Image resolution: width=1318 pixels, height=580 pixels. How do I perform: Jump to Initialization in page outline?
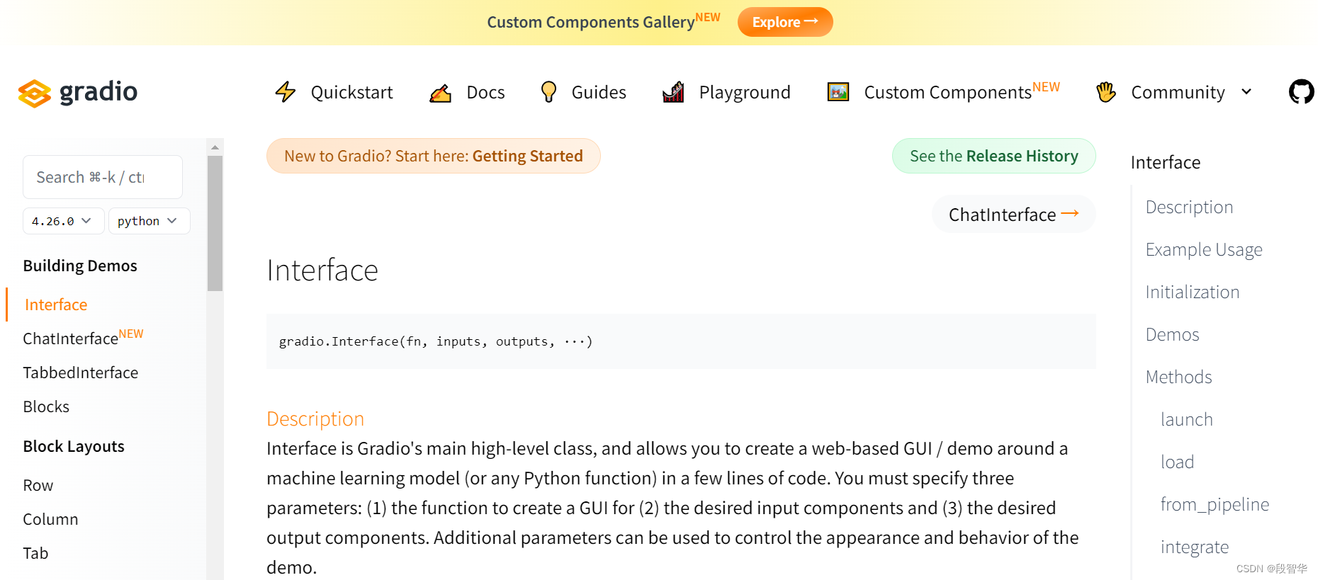tap(1193, 292)
